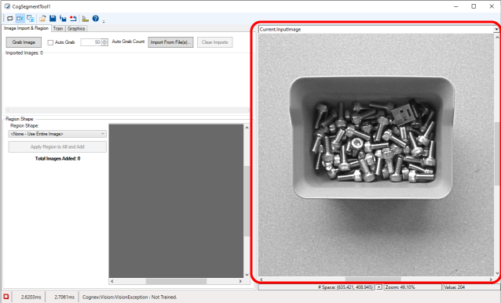Click region preview scroll up arrow
501x303 pixels.
click(x=247, y=128)
